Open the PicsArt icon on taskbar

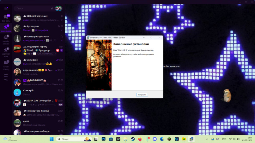tap(118, 139)
